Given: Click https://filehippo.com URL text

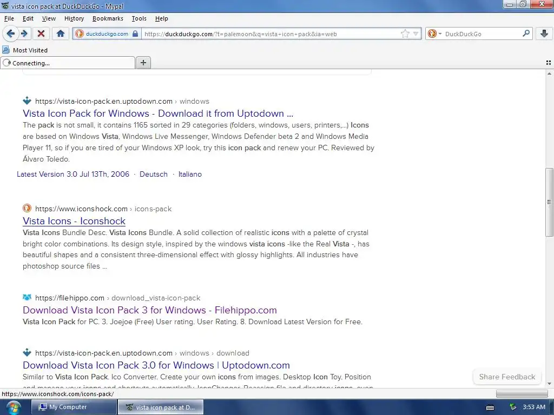Looking at the screenshot, I should coord(70,298).
